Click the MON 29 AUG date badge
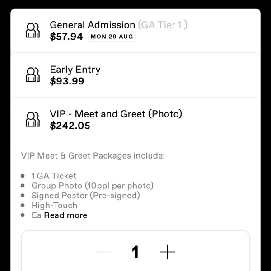271x271 pixels. click(x=112, y=37)
